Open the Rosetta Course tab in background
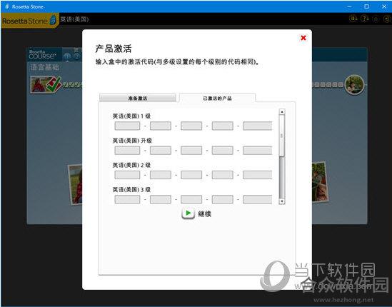This screenshot has height=307, width=392. point(44,54)
